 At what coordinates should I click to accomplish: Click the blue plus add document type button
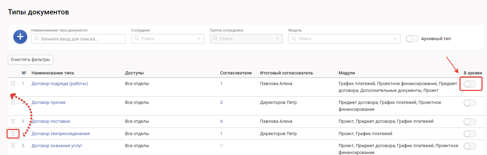(20, 37)
